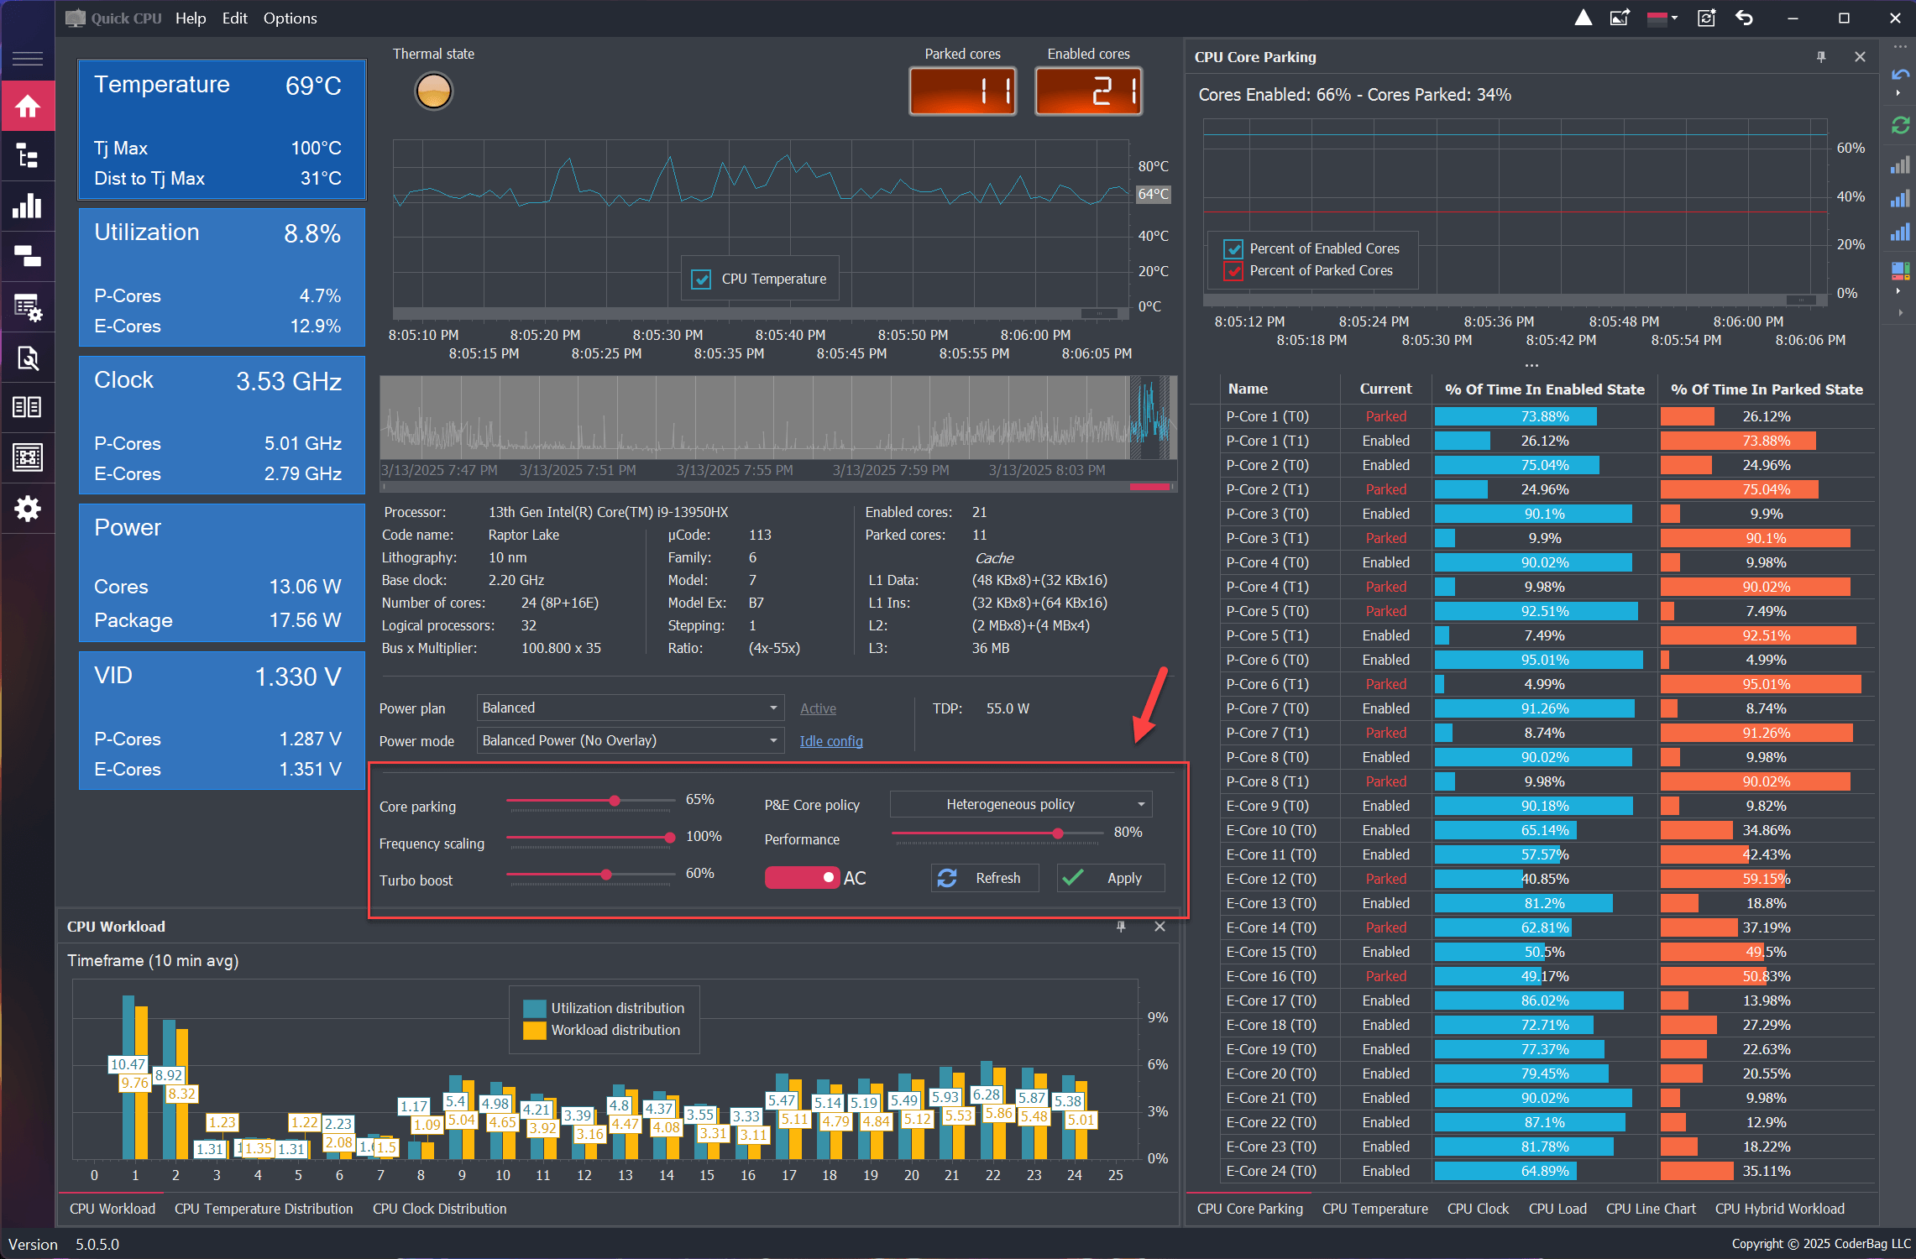Close the CPU Core Parking panel
The height and width of the screenshot is (1259, 1916).
coord(1860,57)
